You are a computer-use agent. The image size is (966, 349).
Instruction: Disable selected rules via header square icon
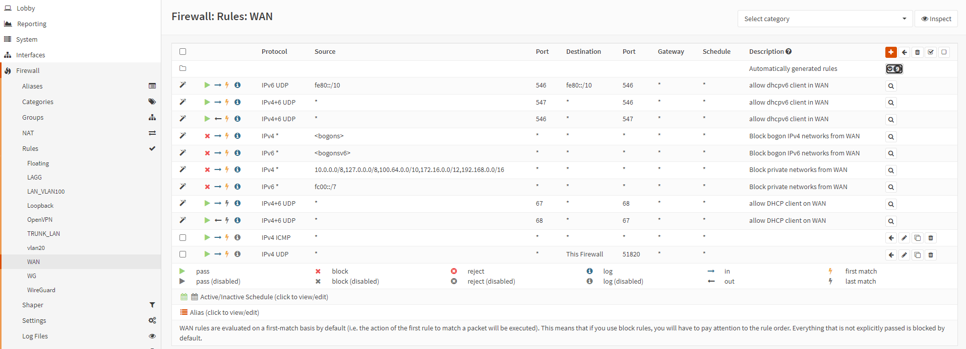[944, 52]
